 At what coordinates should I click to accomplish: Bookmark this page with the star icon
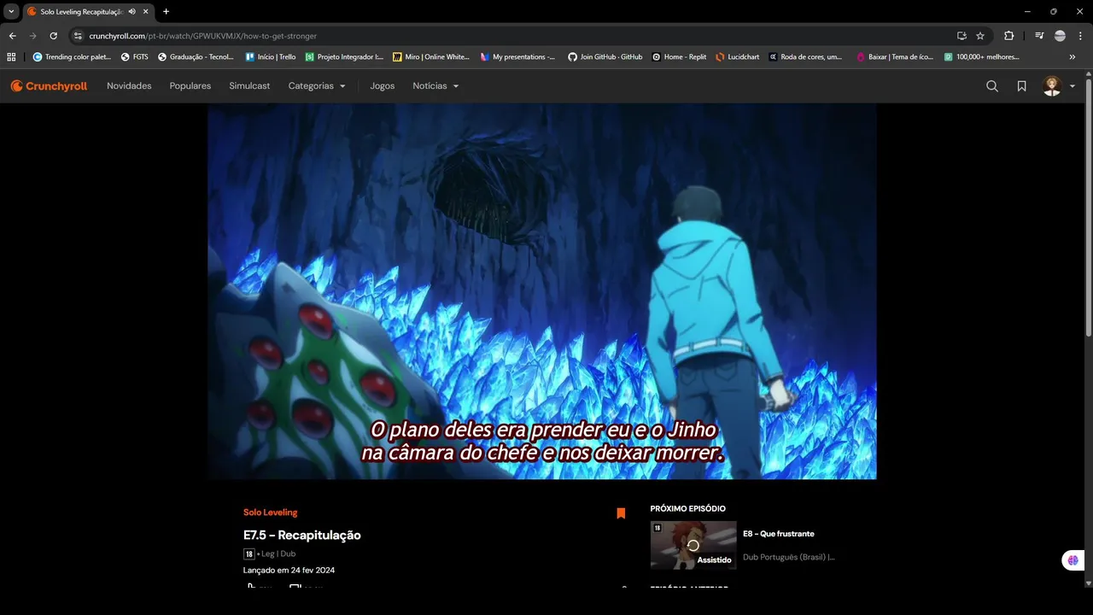pos(980,36)
